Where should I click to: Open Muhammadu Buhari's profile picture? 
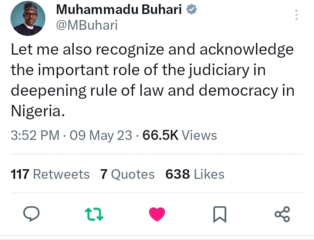click(x=28, y=18)
